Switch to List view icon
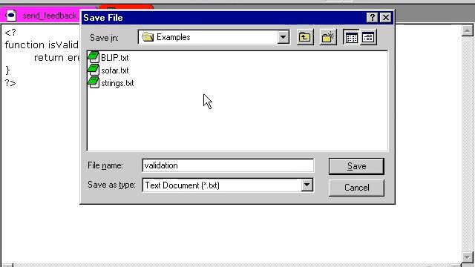Image resolution: width=475 pixels, height=267 pixels. coord(351,37)
